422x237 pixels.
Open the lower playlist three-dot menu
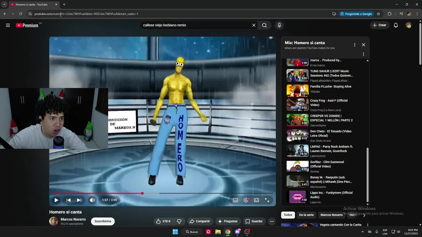[x=364, y=54]
